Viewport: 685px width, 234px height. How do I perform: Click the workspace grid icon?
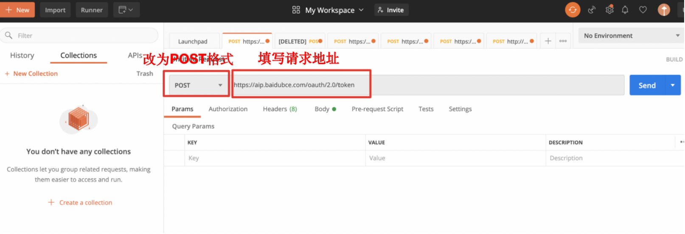click(296, 10)
